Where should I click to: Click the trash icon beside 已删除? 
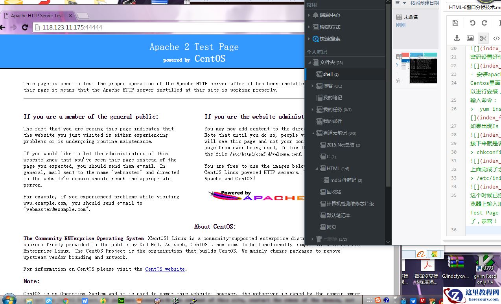click(319, 239)
